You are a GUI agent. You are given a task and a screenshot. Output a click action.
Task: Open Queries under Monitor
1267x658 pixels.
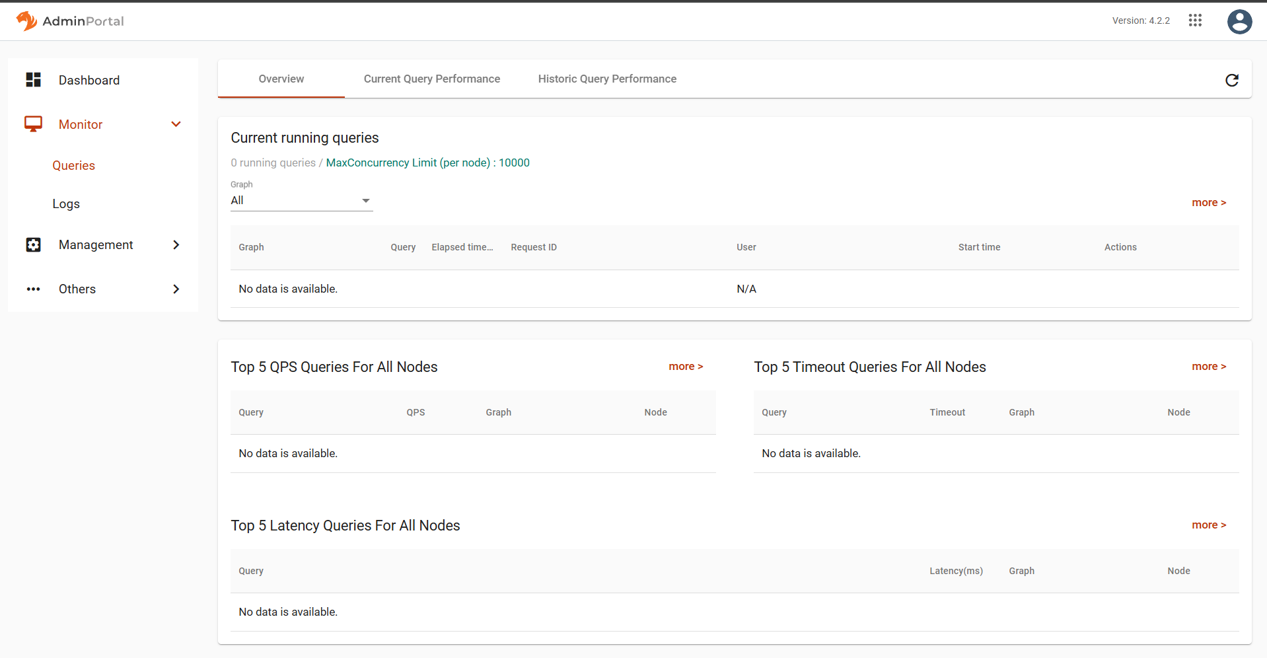tap(74, 166)
